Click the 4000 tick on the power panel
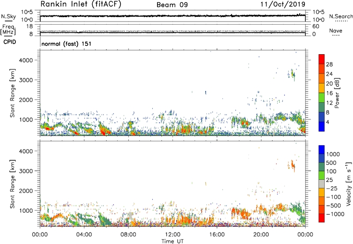The width and height of the screenshot is (353, 244). point(26,60)
